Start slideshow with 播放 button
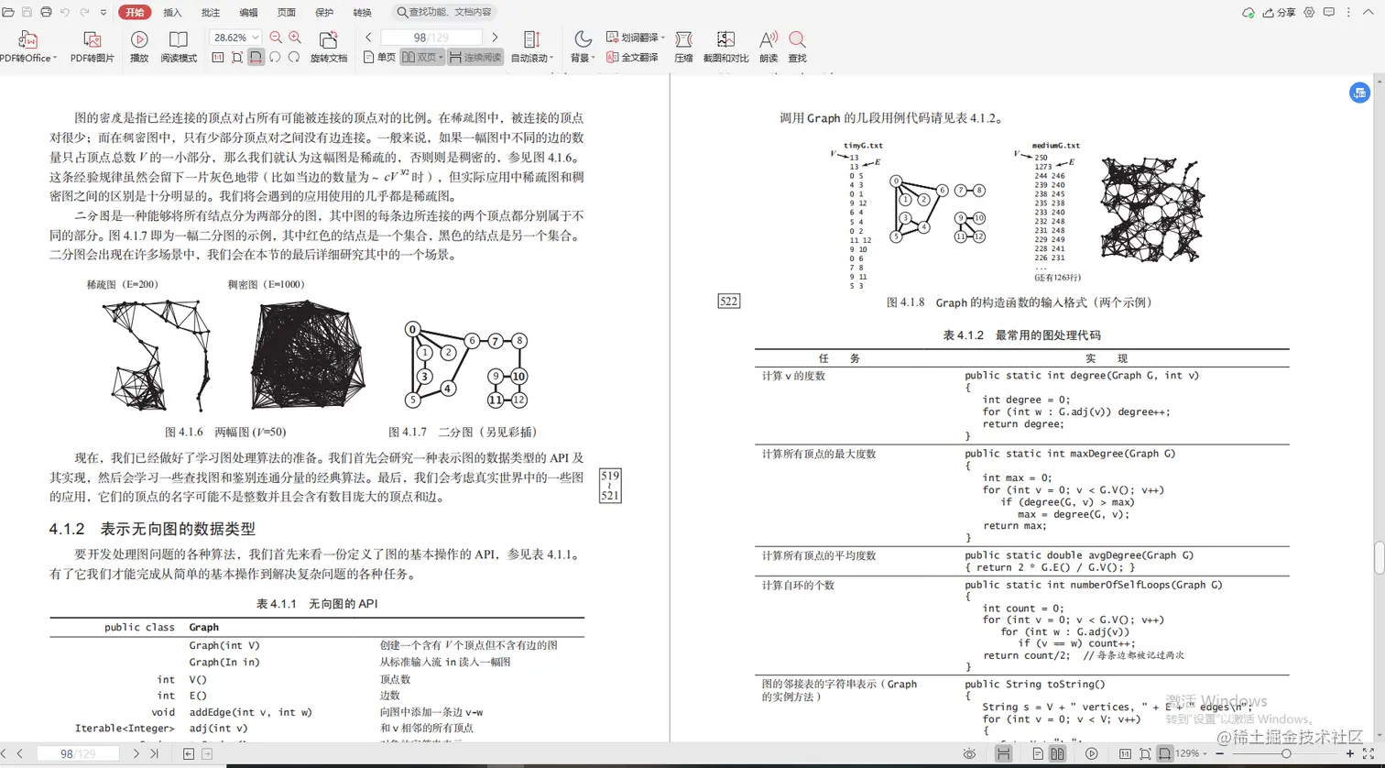The width and height of the screenshot is (1385, 768). (x=139, y=46)
